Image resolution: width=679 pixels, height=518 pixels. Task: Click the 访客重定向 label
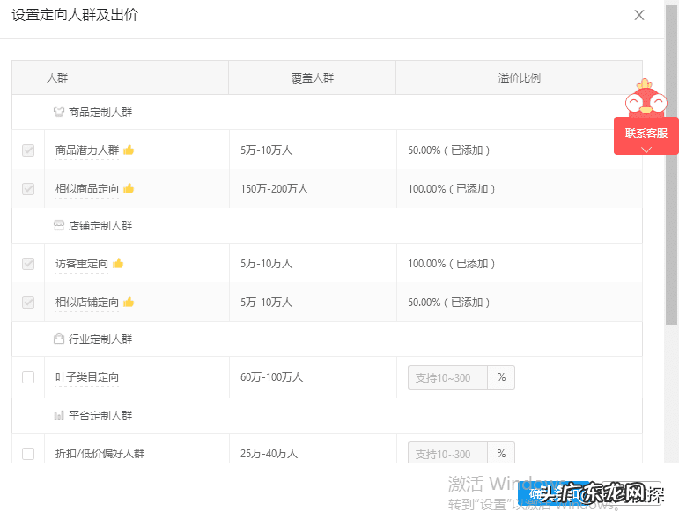click(x=81, y=263)
